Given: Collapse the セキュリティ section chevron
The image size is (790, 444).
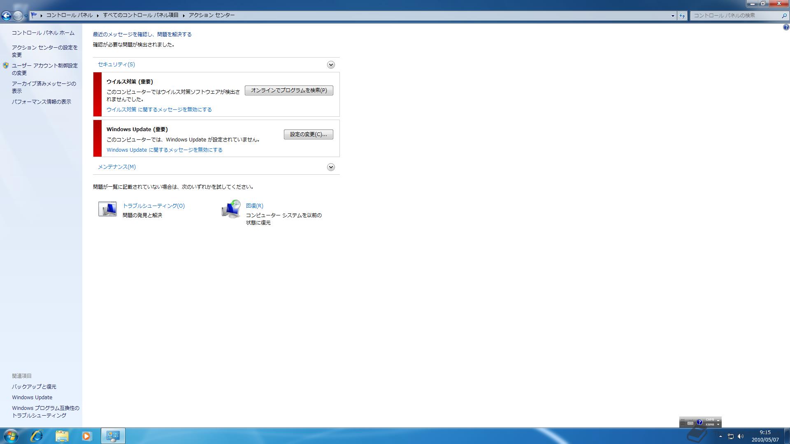Looking at the screenshot, I should click(x=331, y=65).
